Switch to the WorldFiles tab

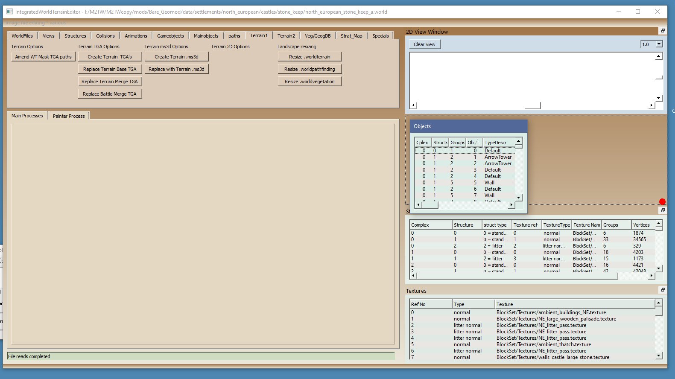click(22, 36)
